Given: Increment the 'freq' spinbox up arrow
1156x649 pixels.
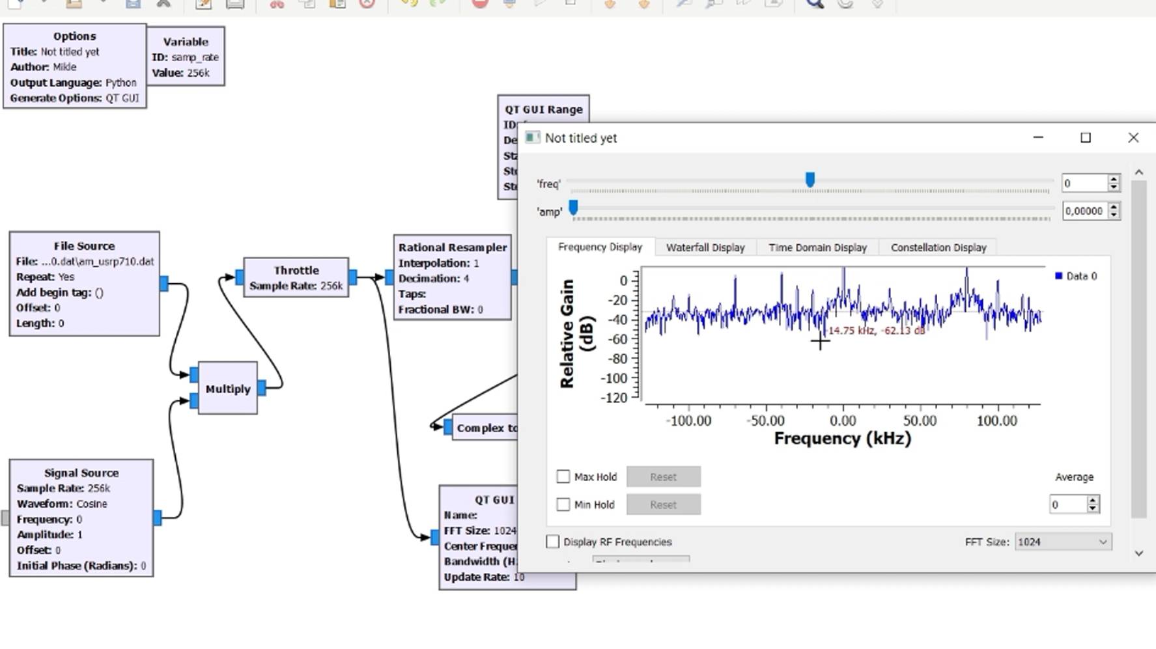Looking at the screenshot, I should 1114,179.
